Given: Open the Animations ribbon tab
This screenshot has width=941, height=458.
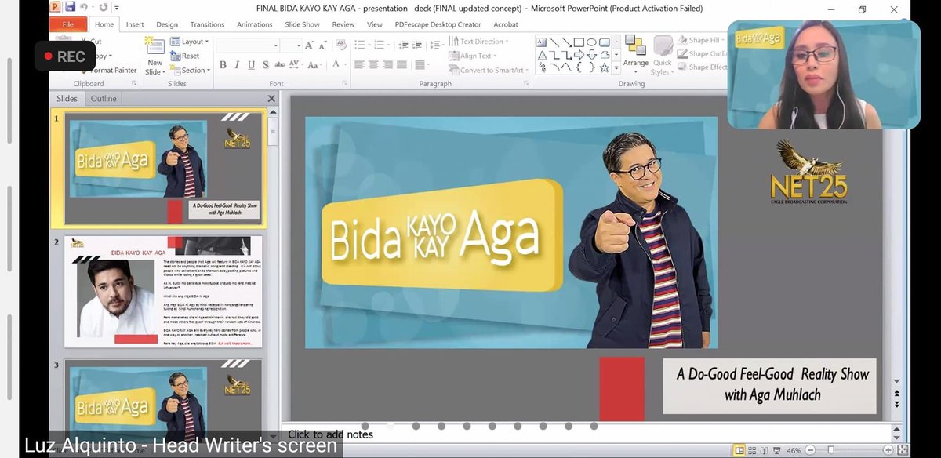Looking at the screenshot, I should [255, 24].
